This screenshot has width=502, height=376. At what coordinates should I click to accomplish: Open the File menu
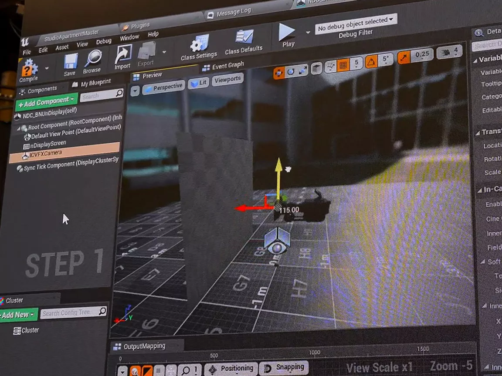27,52
